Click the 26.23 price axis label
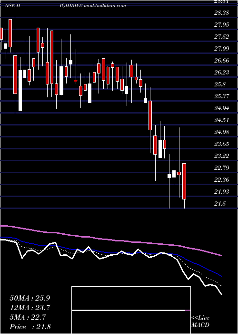This screenshot has width=238, height=334. pos(221,73)
